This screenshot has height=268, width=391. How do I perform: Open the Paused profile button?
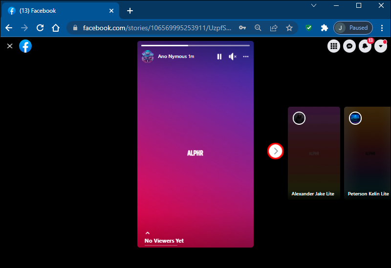353,28
